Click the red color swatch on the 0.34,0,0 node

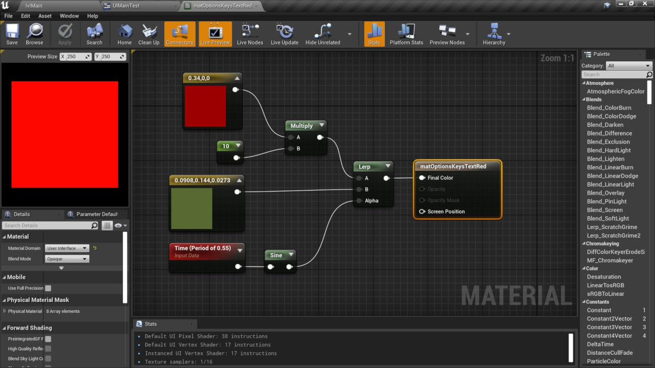pos(205,106)
